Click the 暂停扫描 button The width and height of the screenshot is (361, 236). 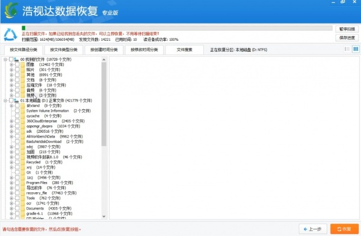[x=347, y=29]
